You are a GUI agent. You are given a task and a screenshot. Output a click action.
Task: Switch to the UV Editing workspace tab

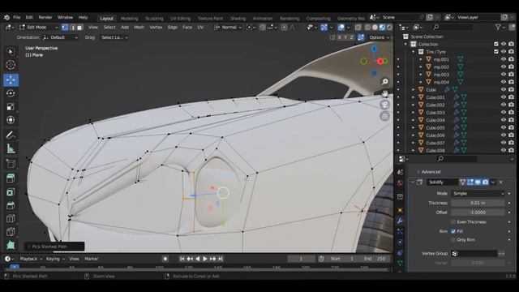[180, 18]
